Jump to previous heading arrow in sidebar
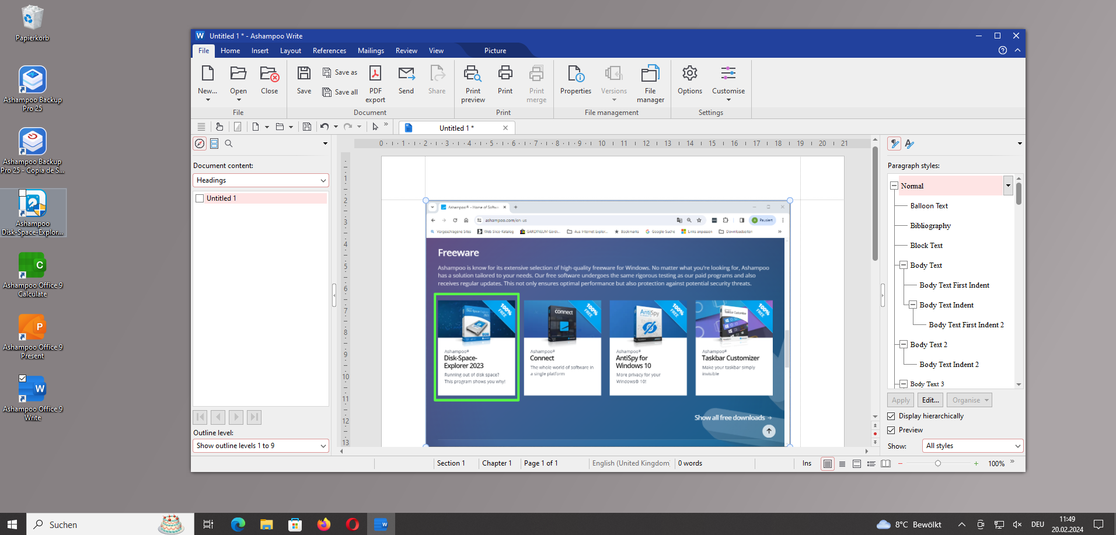The height and width of the screenshot is (535, 1116). pyautogui.click(x=218, y=417)
